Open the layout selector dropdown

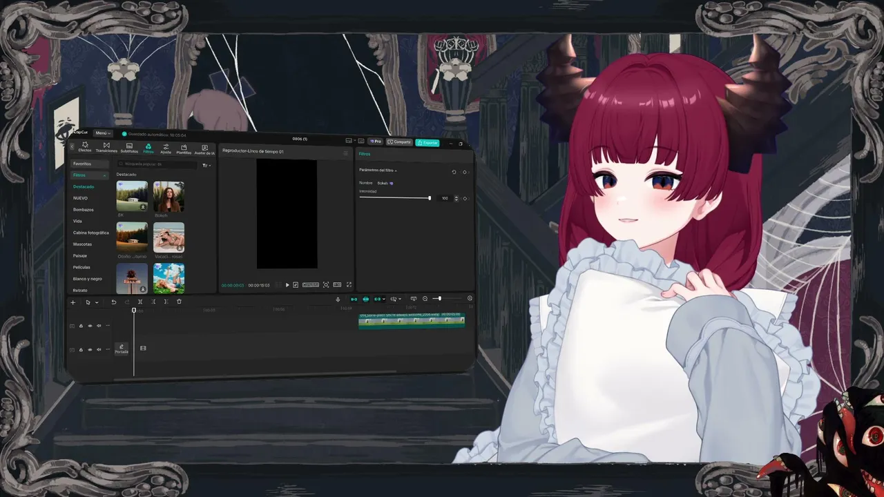tap(352, 141)
